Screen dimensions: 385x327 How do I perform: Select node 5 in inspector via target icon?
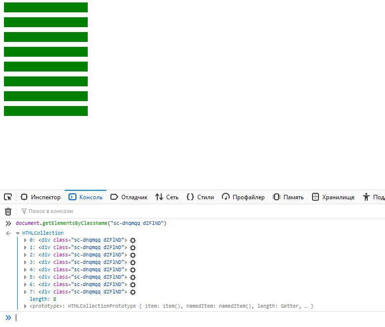pos(133,277)
